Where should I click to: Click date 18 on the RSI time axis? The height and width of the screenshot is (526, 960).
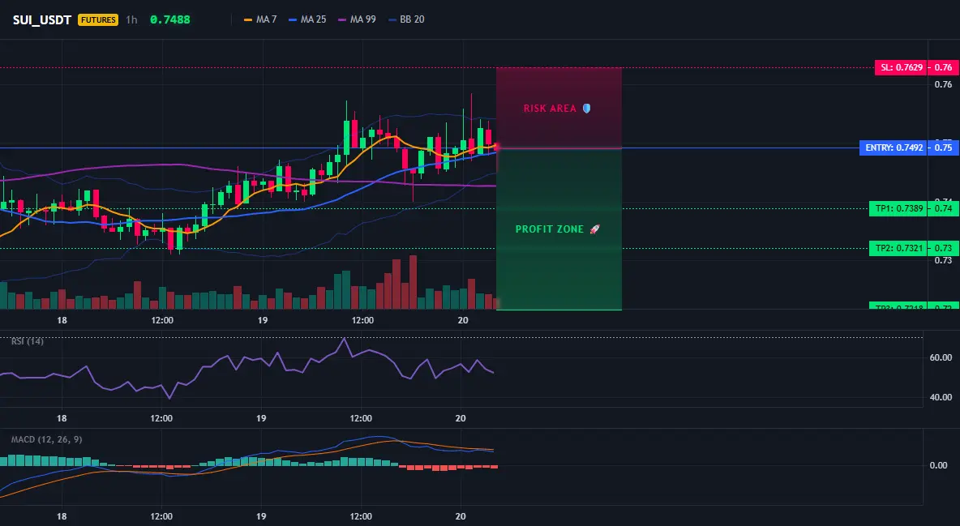(62, 418)
